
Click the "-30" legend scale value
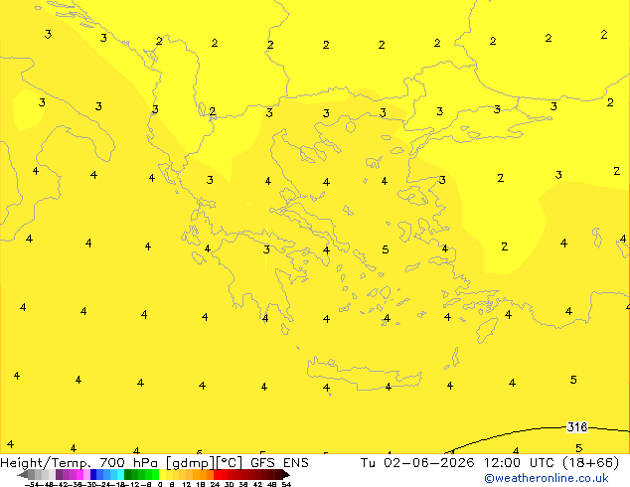(90, 485)
